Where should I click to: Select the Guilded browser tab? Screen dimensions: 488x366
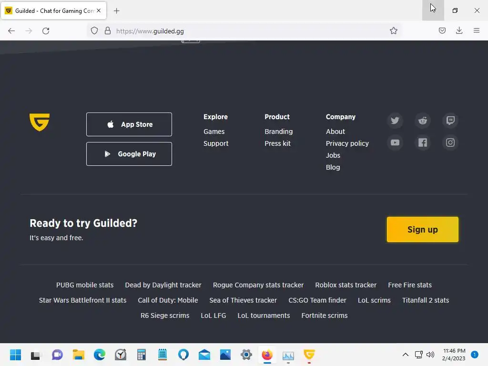pyautogui.click(x=53, y=10)
